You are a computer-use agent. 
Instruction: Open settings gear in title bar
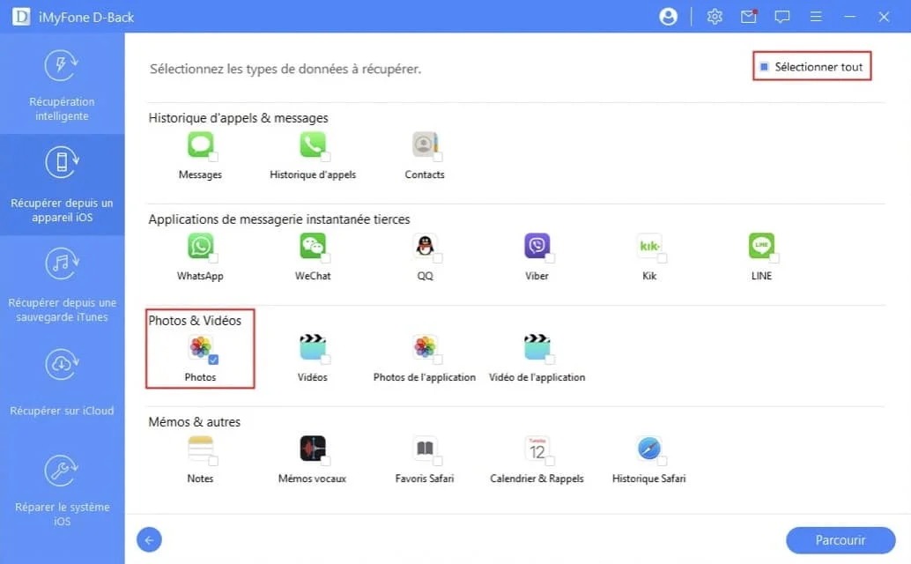715,16
